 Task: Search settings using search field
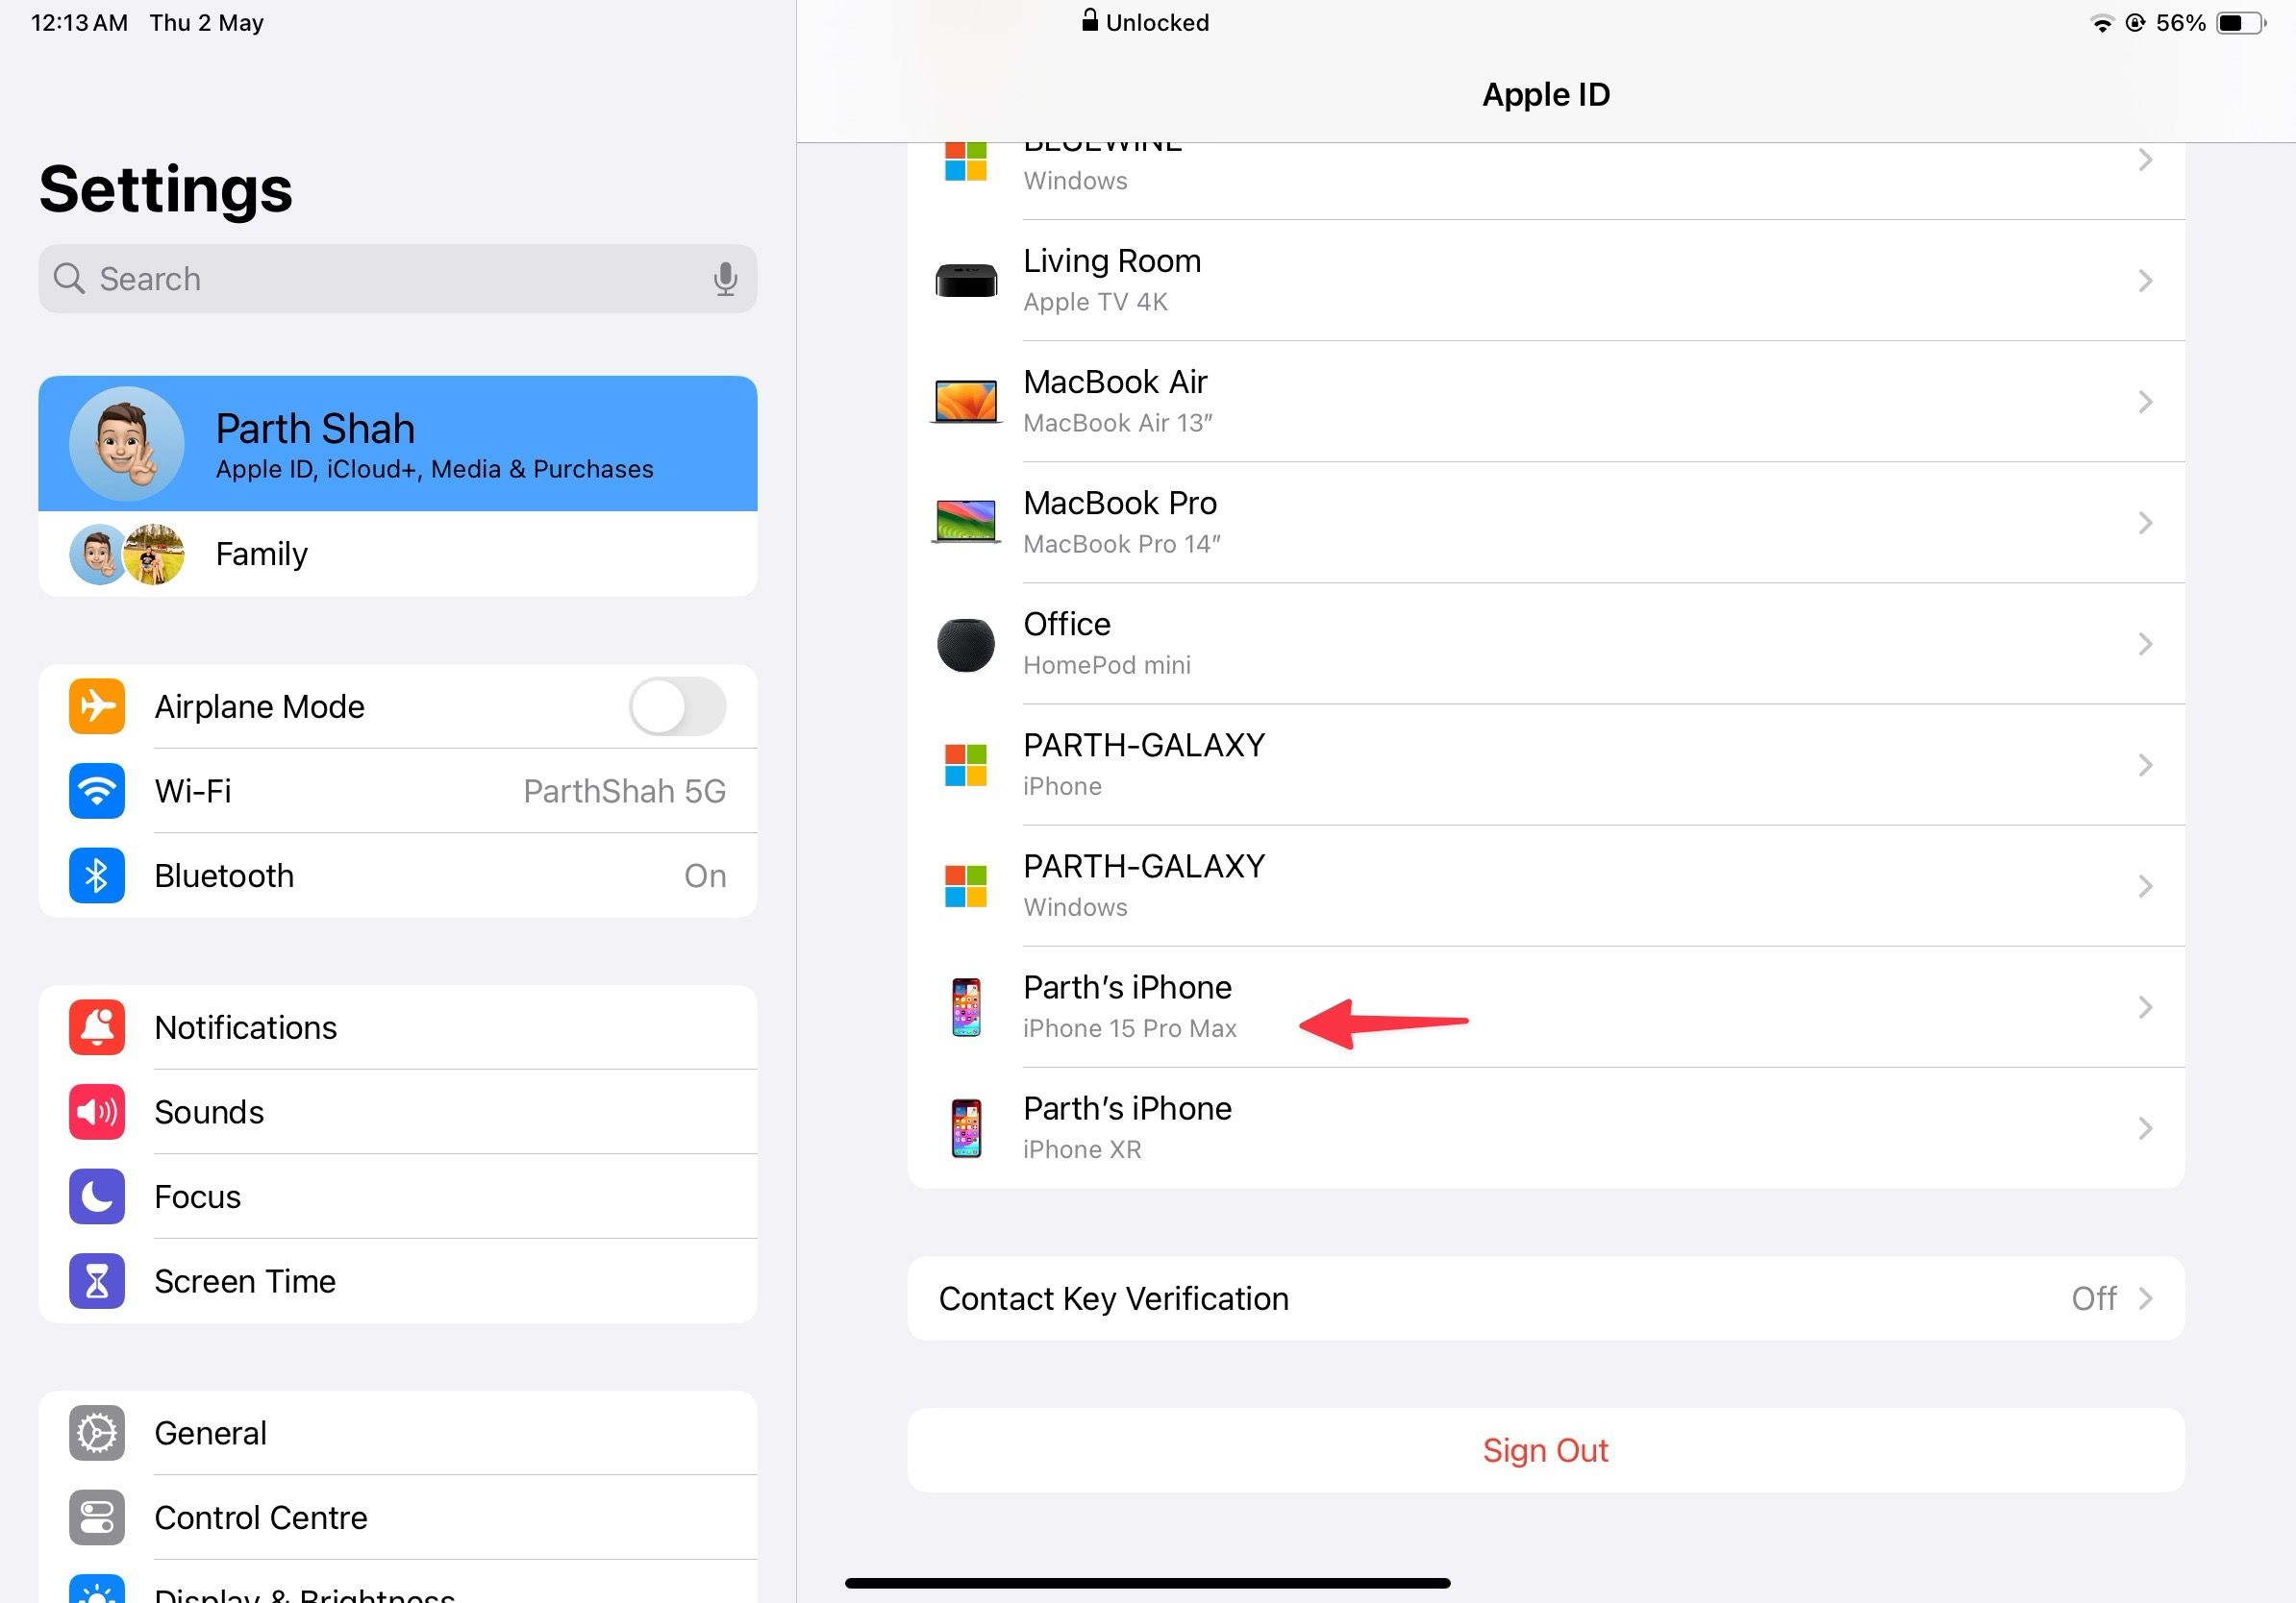(398, 278)
